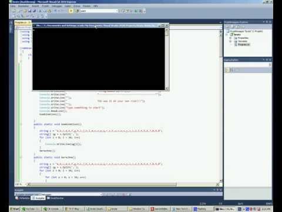The width and height of the screenshot is (282, 212).
Task: Open the Bearbeiten menu
Action: click(23, 6)
